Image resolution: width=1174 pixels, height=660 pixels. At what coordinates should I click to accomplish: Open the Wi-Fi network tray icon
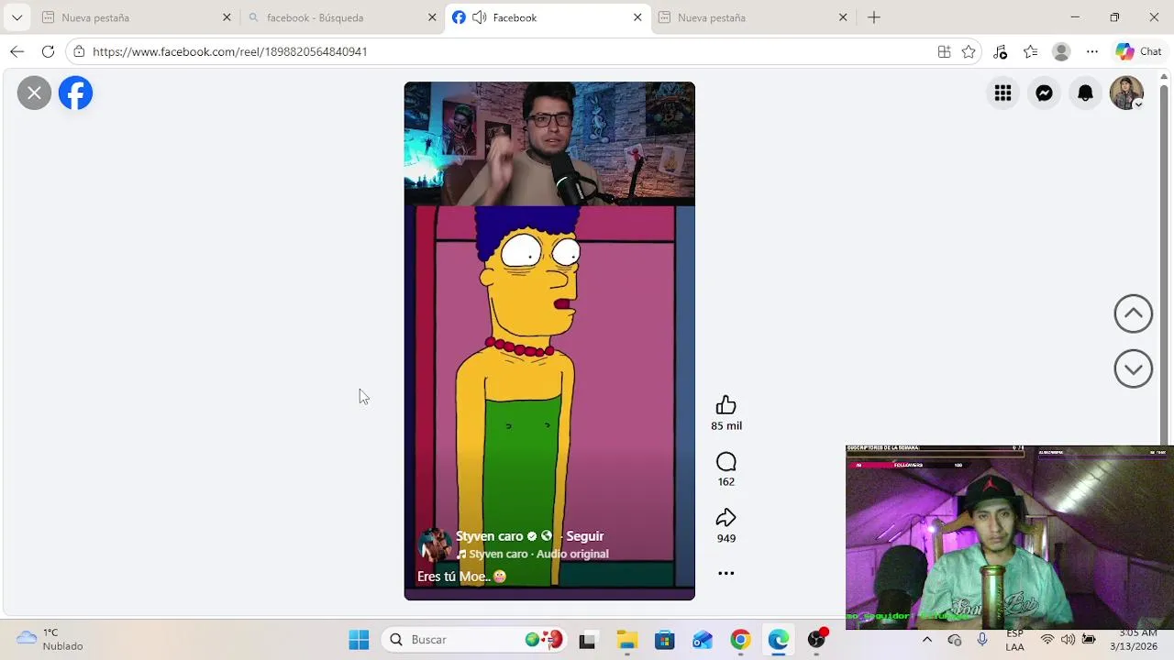(1047, 640)
